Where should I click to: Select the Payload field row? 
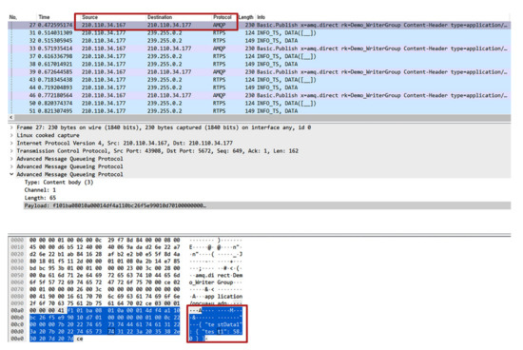[267, 205]
